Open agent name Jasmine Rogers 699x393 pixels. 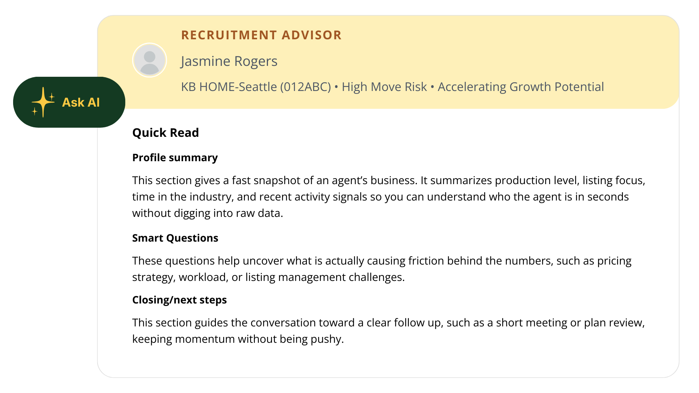coord(229,61)
